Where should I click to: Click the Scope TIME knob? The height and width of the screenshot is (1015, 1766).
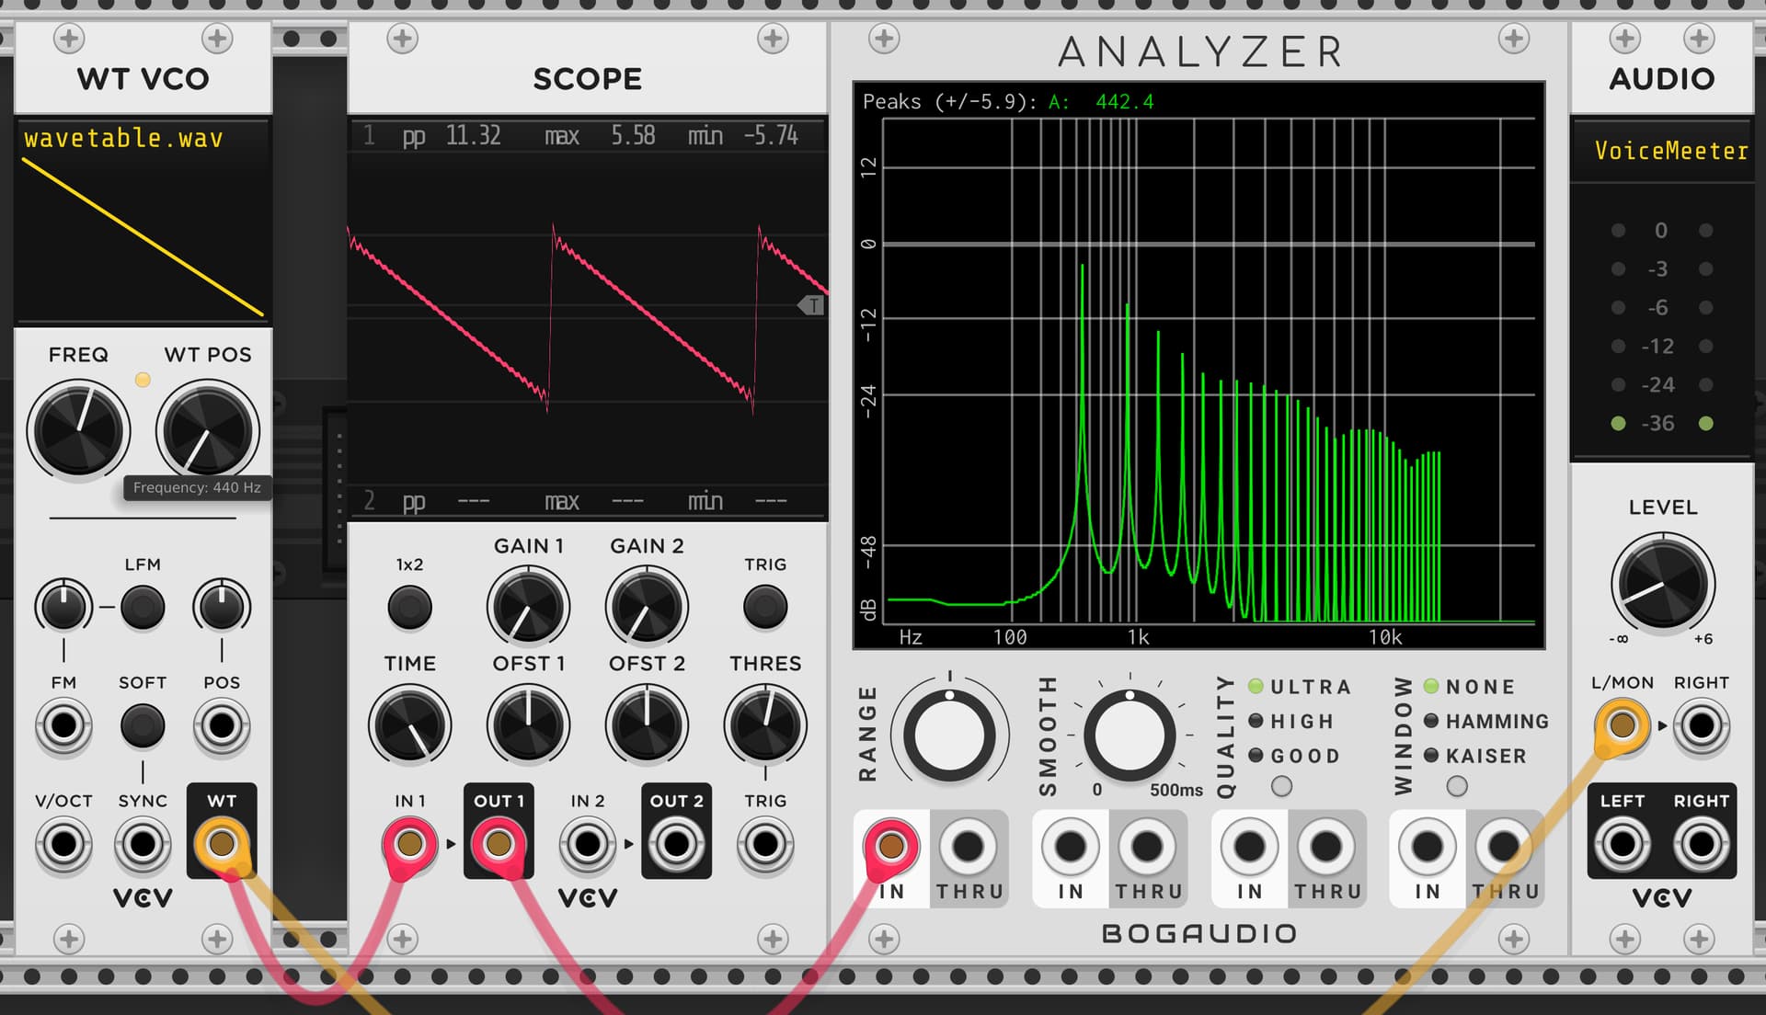point(410,725)
